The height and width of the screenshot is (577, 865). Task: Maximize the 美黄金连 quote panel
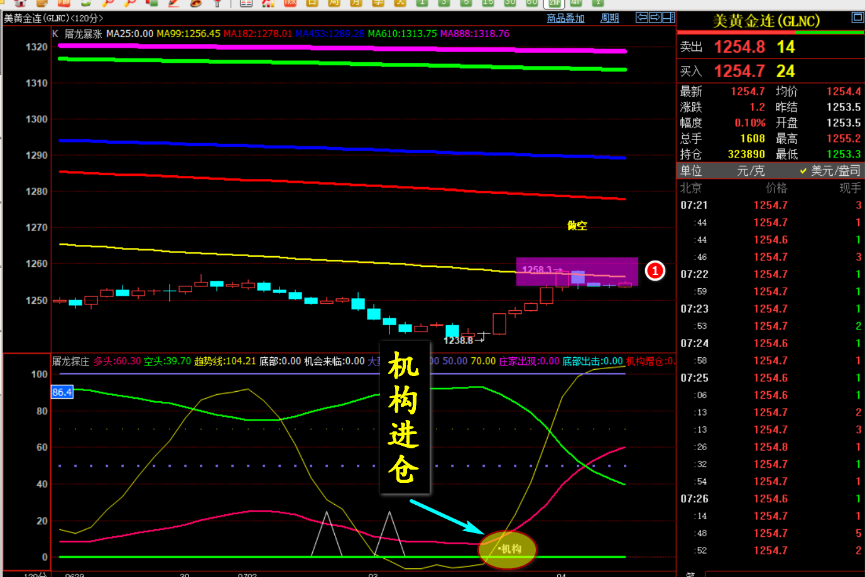[x=857, y=18]
